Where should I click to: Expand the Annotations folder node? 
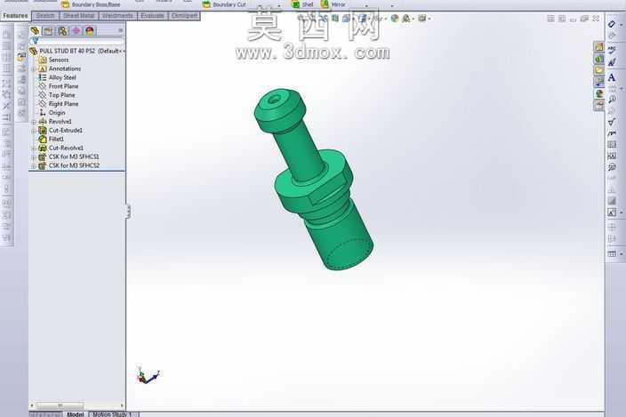tap(34, 68)
